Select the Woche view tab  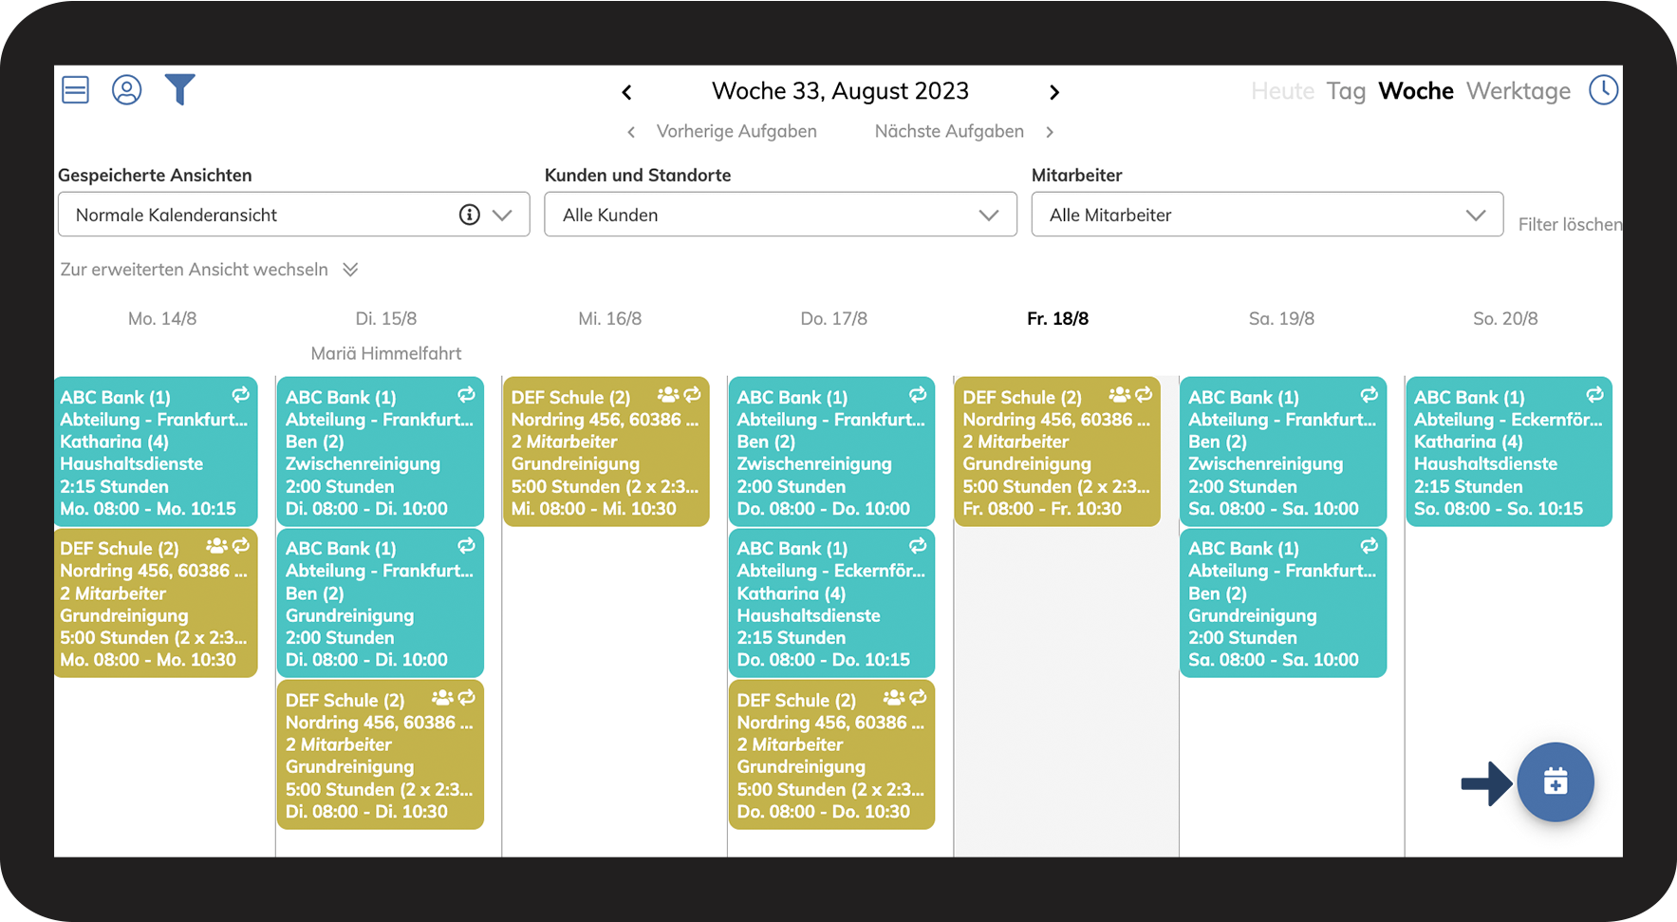1416,91
